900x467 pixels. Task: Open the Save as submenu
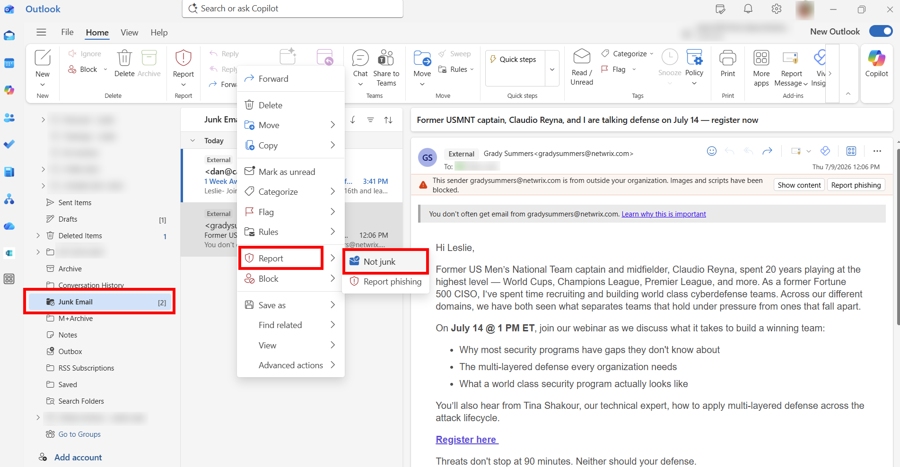290,305
